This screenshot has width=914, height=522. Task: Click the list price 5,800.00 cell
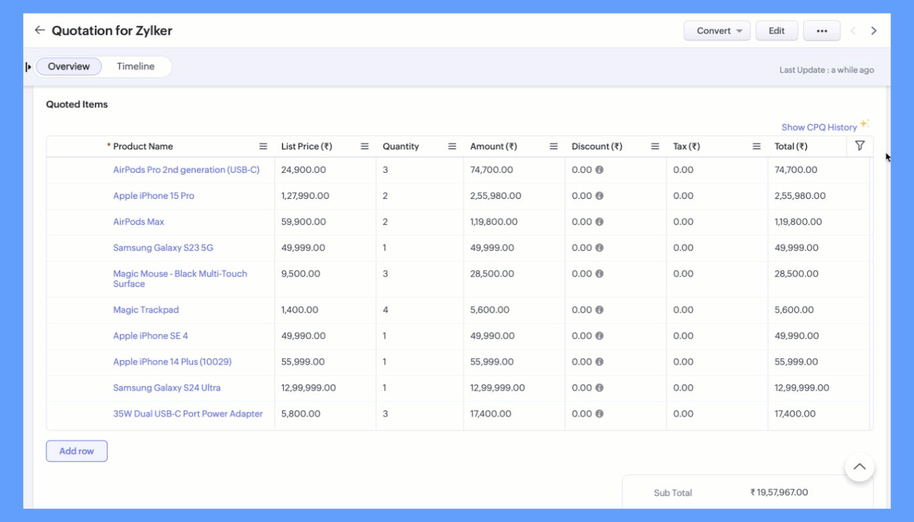click(301, 414)
